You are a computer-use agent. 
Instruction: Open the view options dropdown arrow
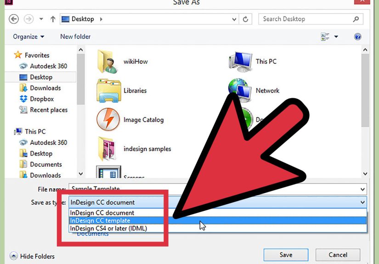point(336,37)
